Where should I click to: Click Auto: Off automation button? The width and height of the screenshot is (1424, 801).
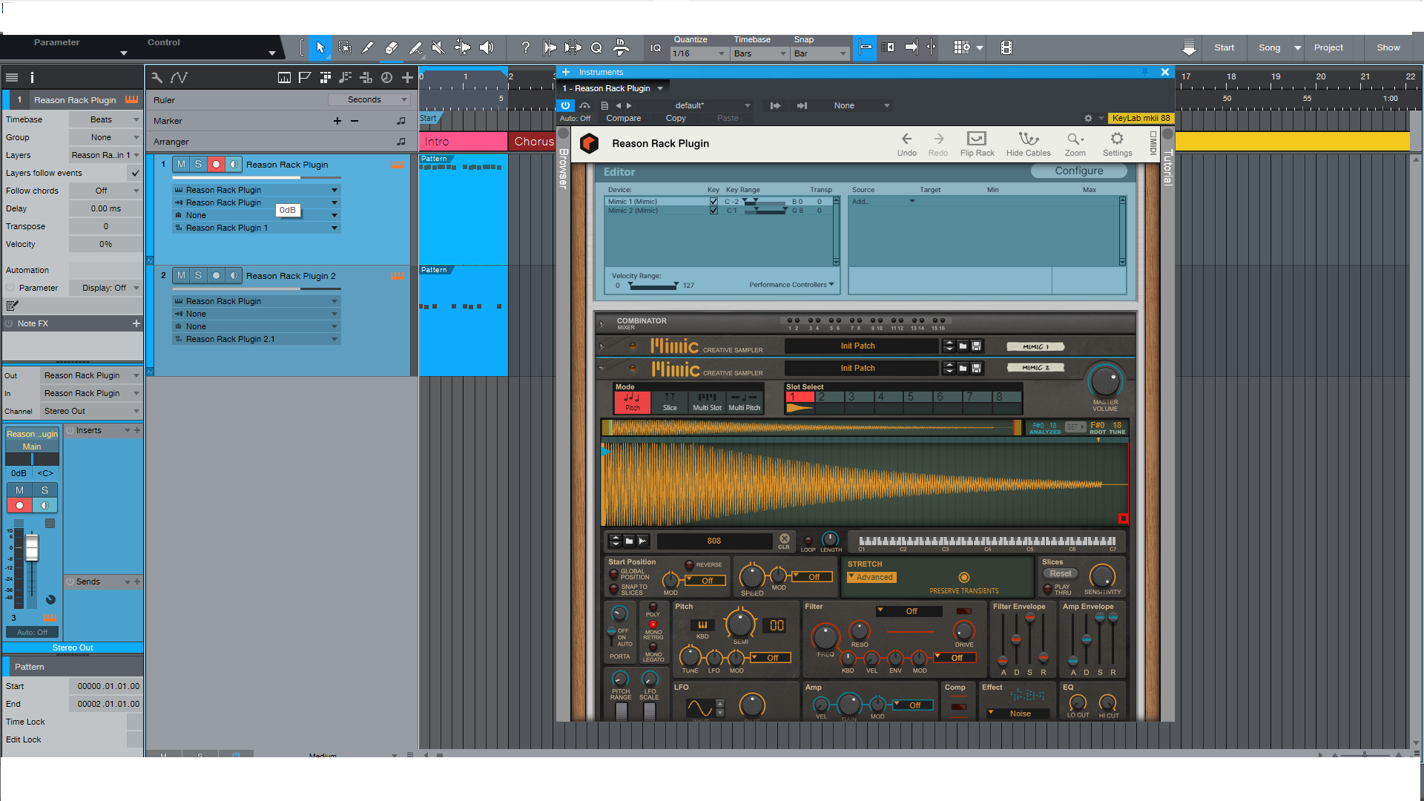click(x=575, y=119)
